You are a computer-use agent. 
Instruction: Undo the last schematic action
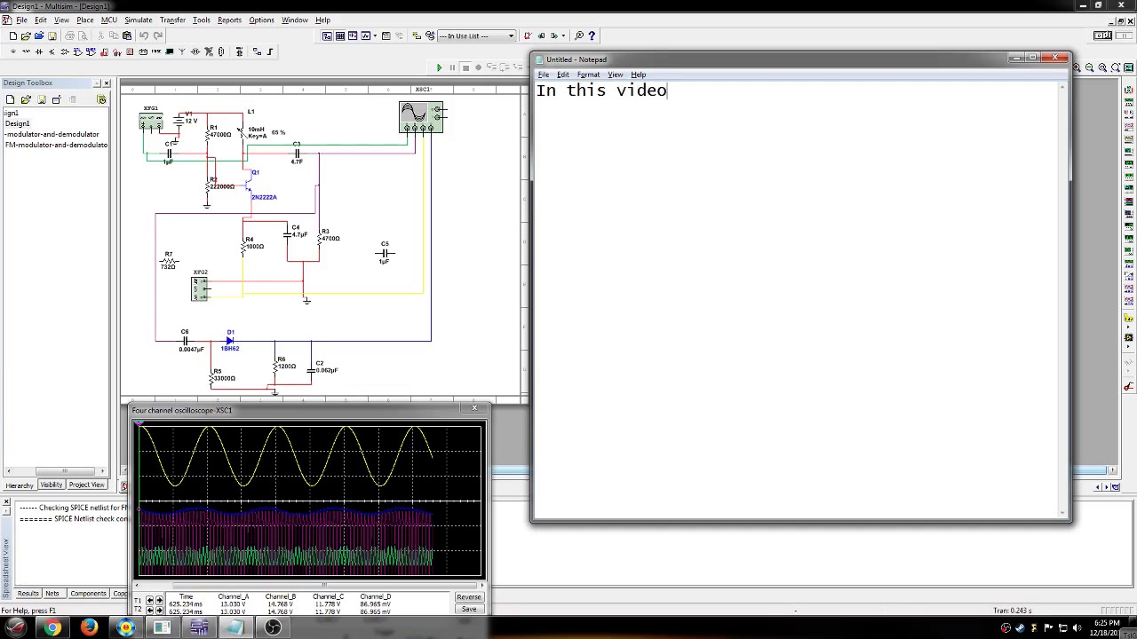point(144,35)
